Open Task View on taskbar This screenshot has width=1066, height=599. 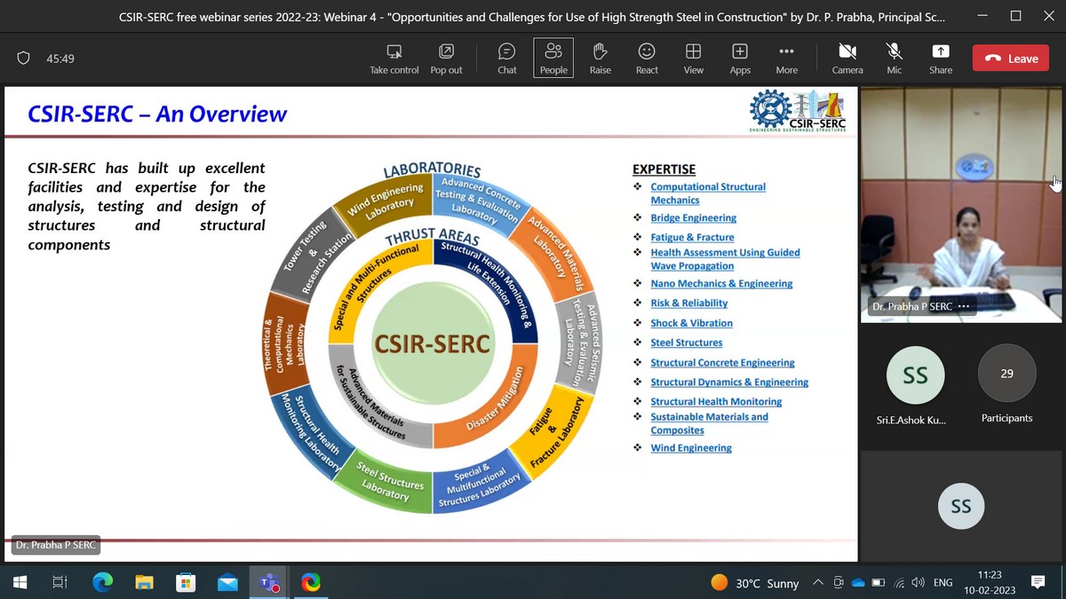[60, 582]
